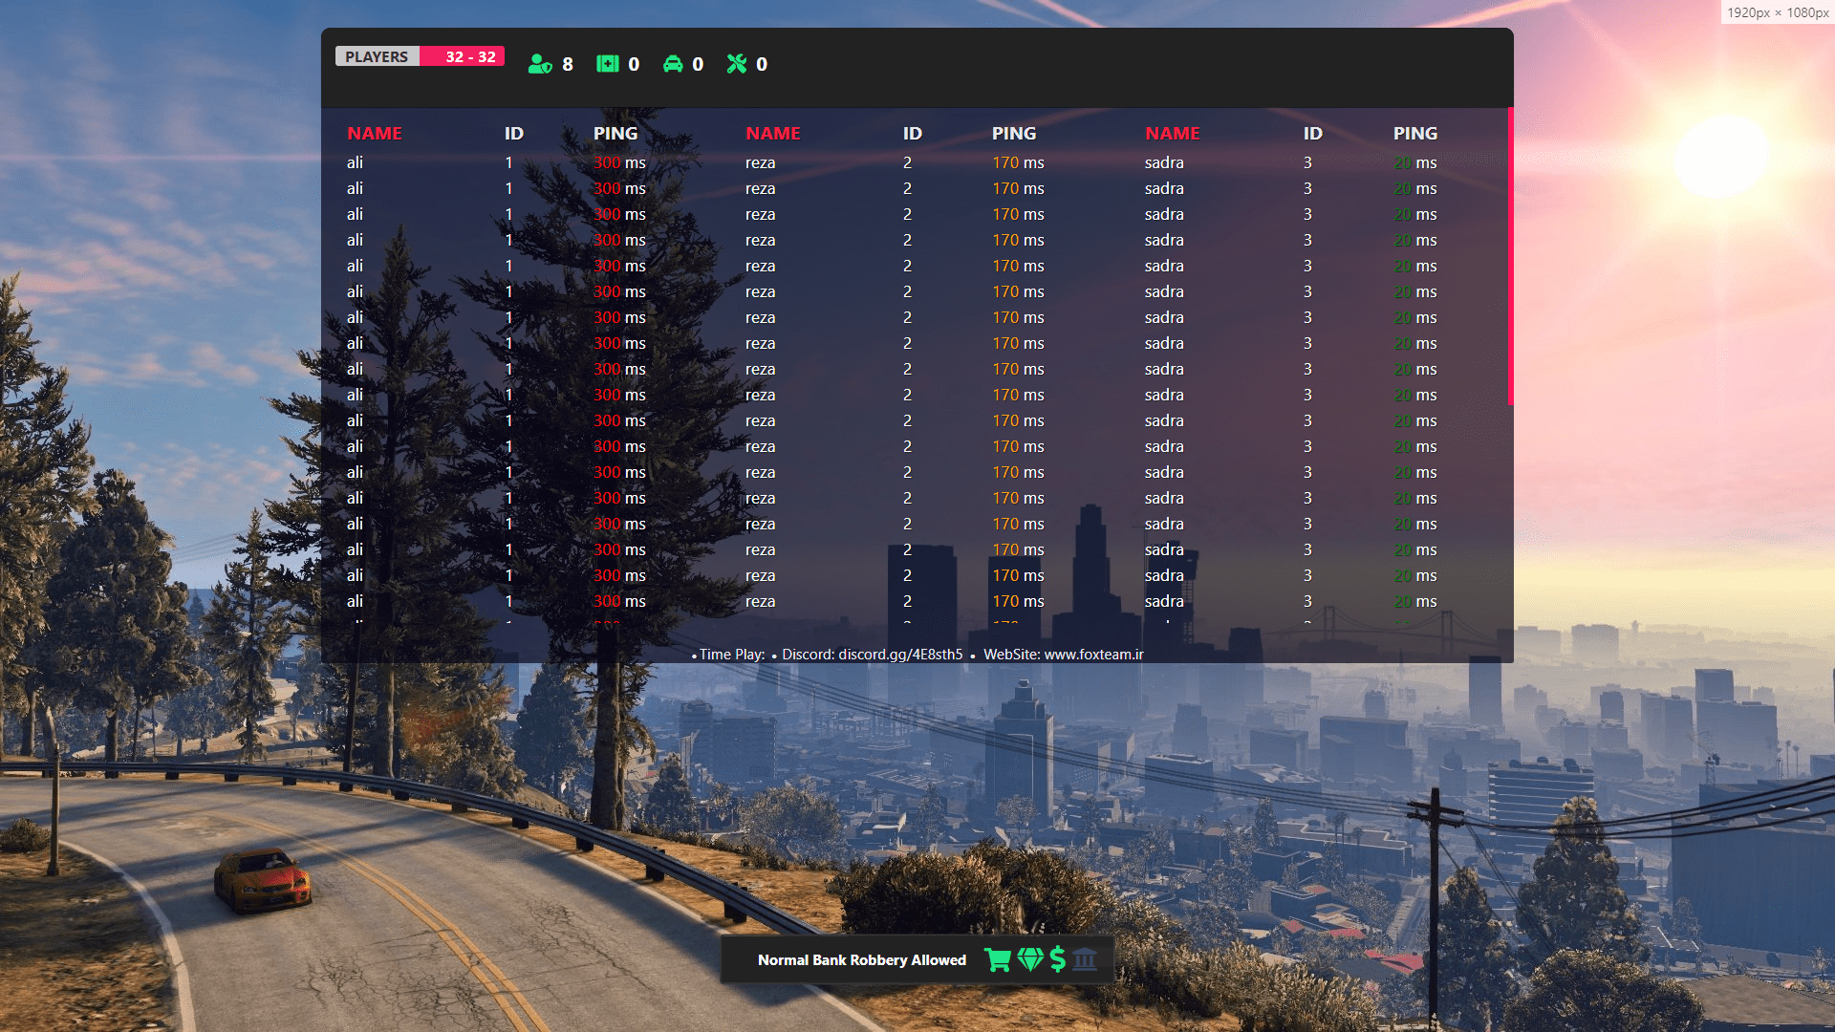Click the green admin user-shield icon
This screenshot has height=1032, width=1835.
pos(540,64)
